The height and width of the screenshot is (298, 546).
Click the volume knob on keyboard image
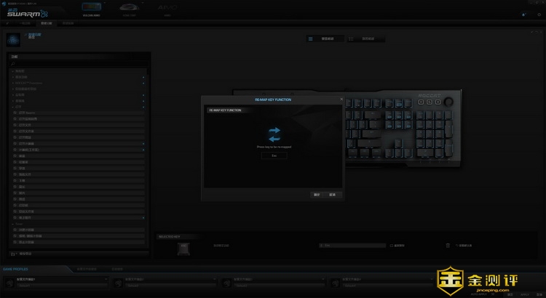point(448,101)
